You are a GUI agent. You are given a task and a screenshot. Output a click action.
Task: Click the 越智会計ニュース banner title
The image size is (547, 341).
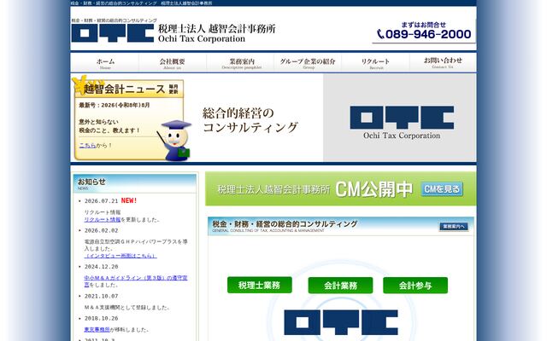click(x=124, y=89)
